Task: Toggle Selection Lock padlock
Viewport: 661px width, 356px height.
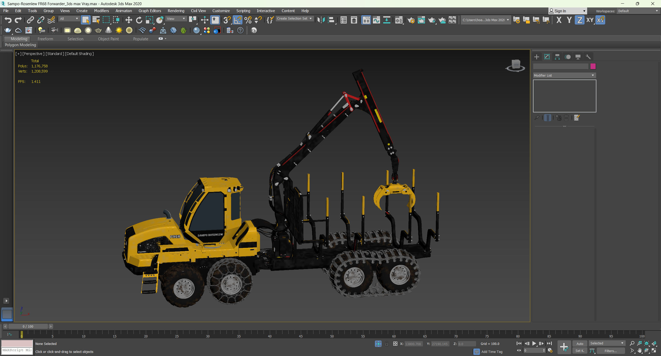Action: tap(387, 344)
